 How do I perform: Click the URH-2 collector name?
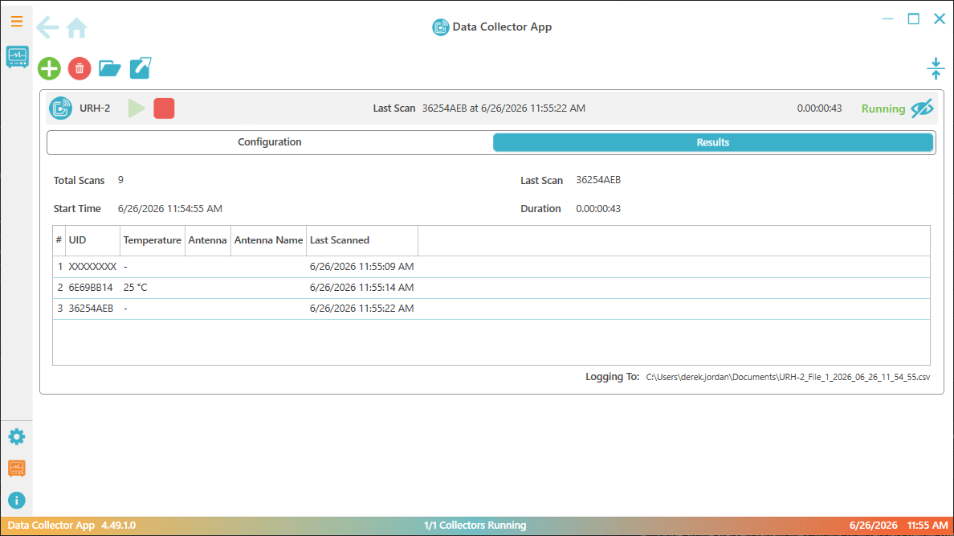pyautogui.click(x=95, y=108)
